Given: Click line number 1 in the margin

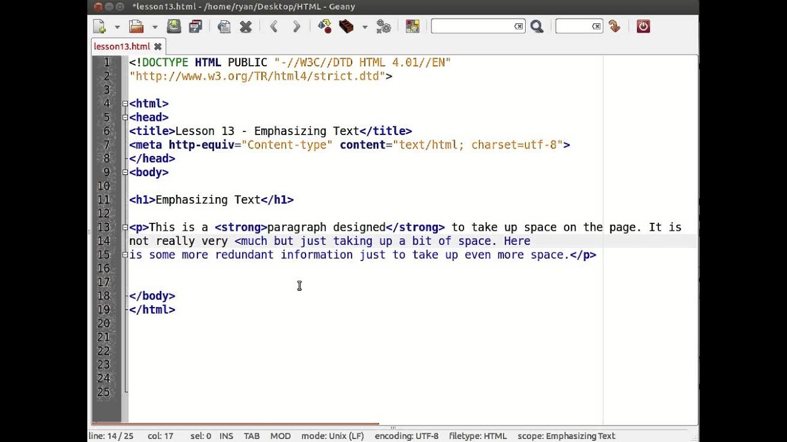Looking at the screenshot, I should pyautogui.click(x=106, y=63).
